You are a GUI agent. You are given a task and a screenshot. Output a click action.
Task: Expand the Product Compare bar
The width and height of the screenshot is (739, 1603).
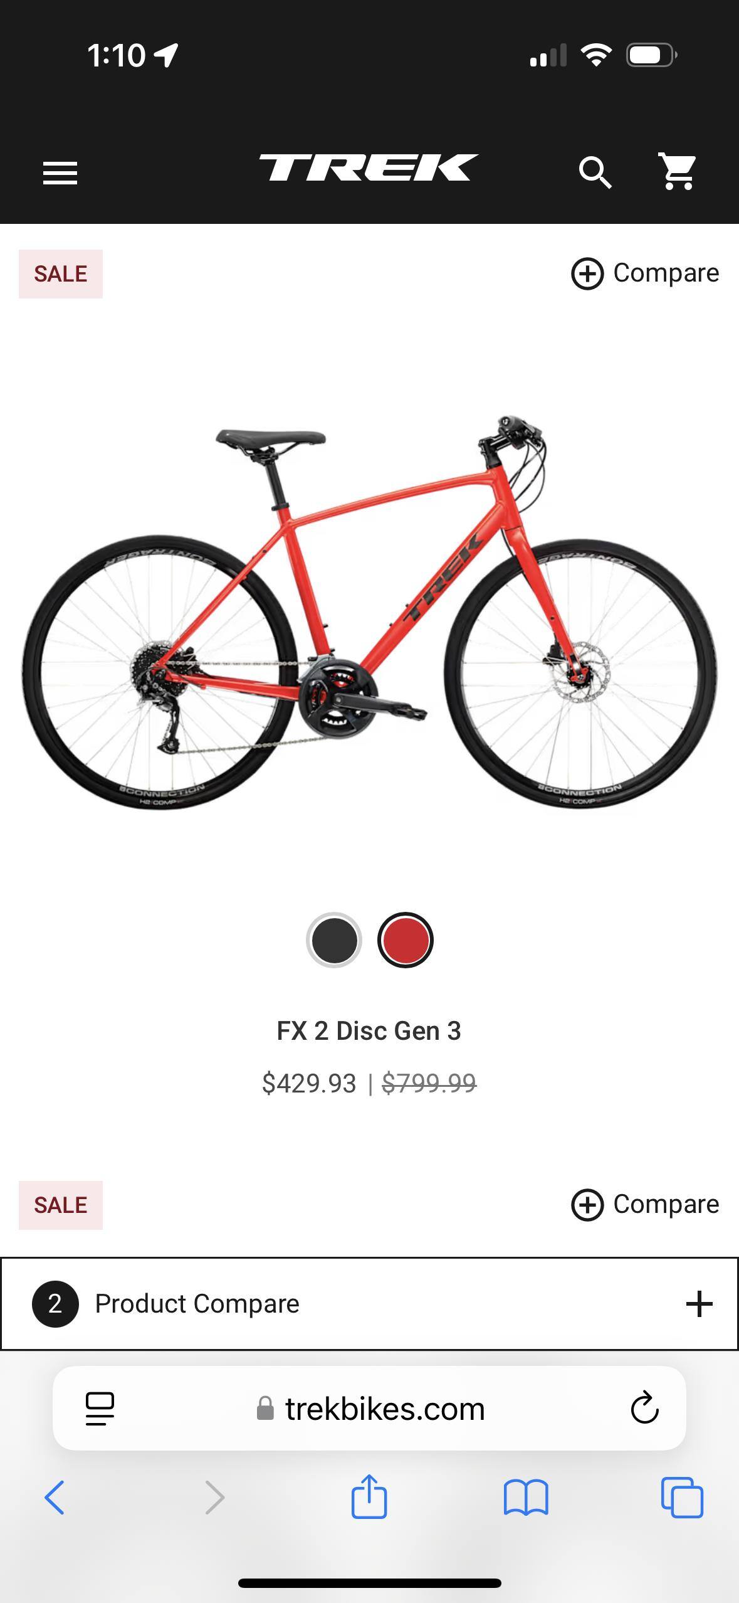pyautogui.click(x=369, y=1304)
